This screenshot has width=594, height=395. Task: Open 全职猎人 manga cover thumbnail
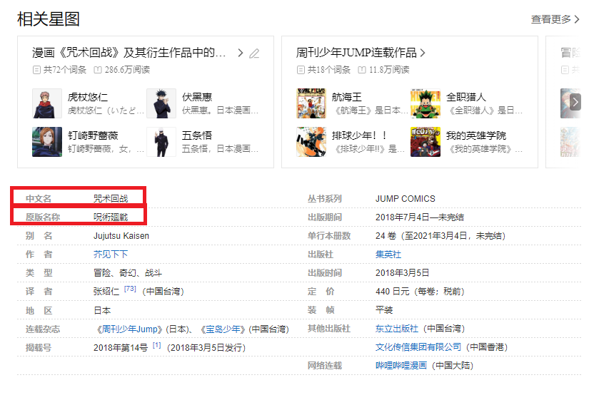click(426, 103)
